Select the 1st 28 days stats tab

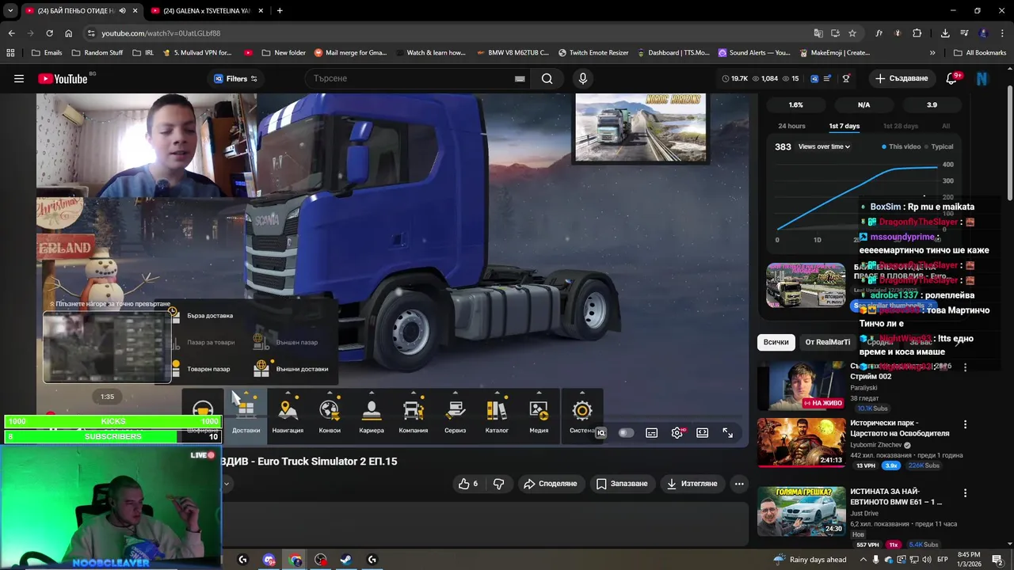900,126
